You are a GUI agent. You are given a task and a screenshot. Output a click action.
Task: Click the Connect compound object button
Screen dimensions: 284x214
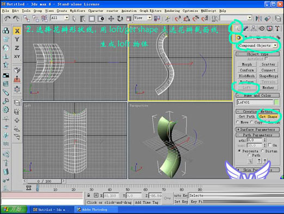click(x=268, y=70)
